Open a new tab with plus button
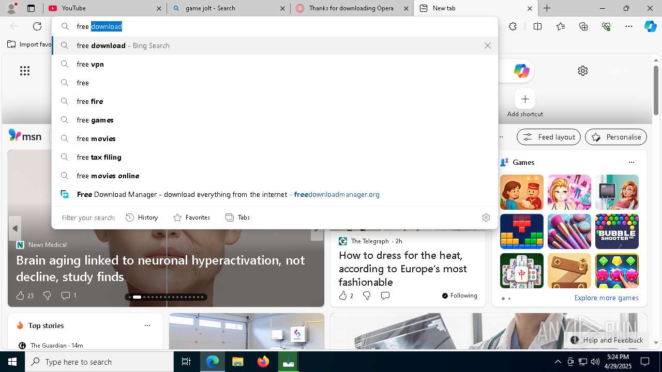The width and height of the screenshot is (662, 372). (547, 8)
